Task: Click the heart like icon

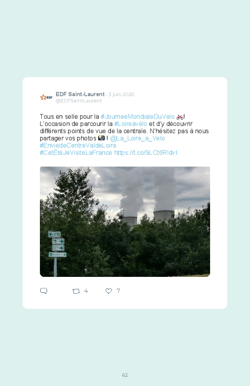Action: tap(109, 291)
